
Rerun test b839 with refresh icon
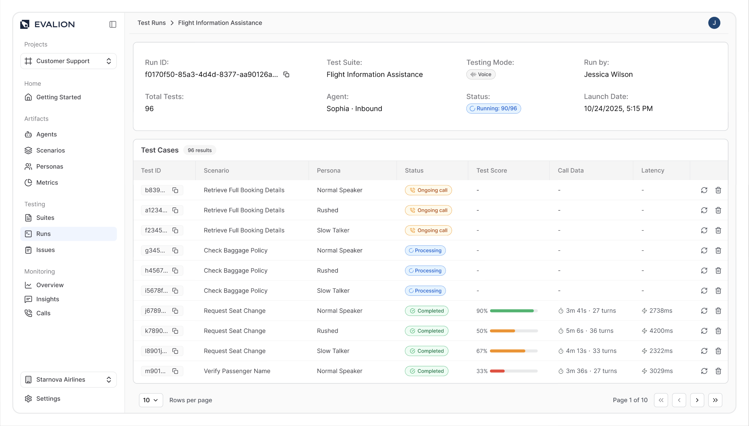[704, 190]
